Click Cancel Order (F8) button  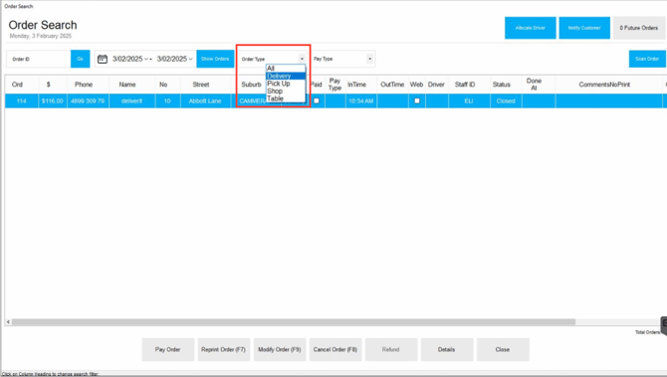[335, 350]
